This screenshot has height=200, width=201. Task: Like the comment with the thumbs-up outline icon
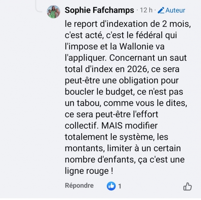187,186
